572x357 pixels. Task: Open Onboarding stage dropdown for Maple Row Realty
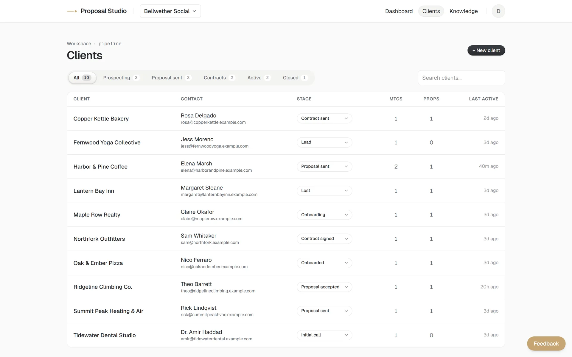(x=324, y=214)
